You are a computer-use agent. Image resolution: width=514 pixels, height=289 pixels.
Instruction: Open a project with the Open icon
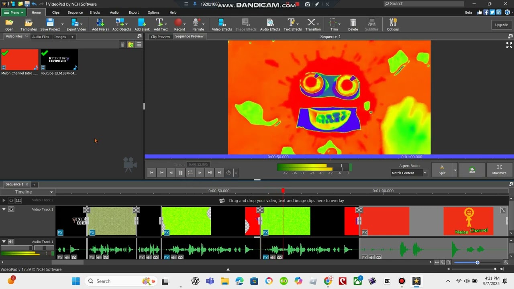9,24
